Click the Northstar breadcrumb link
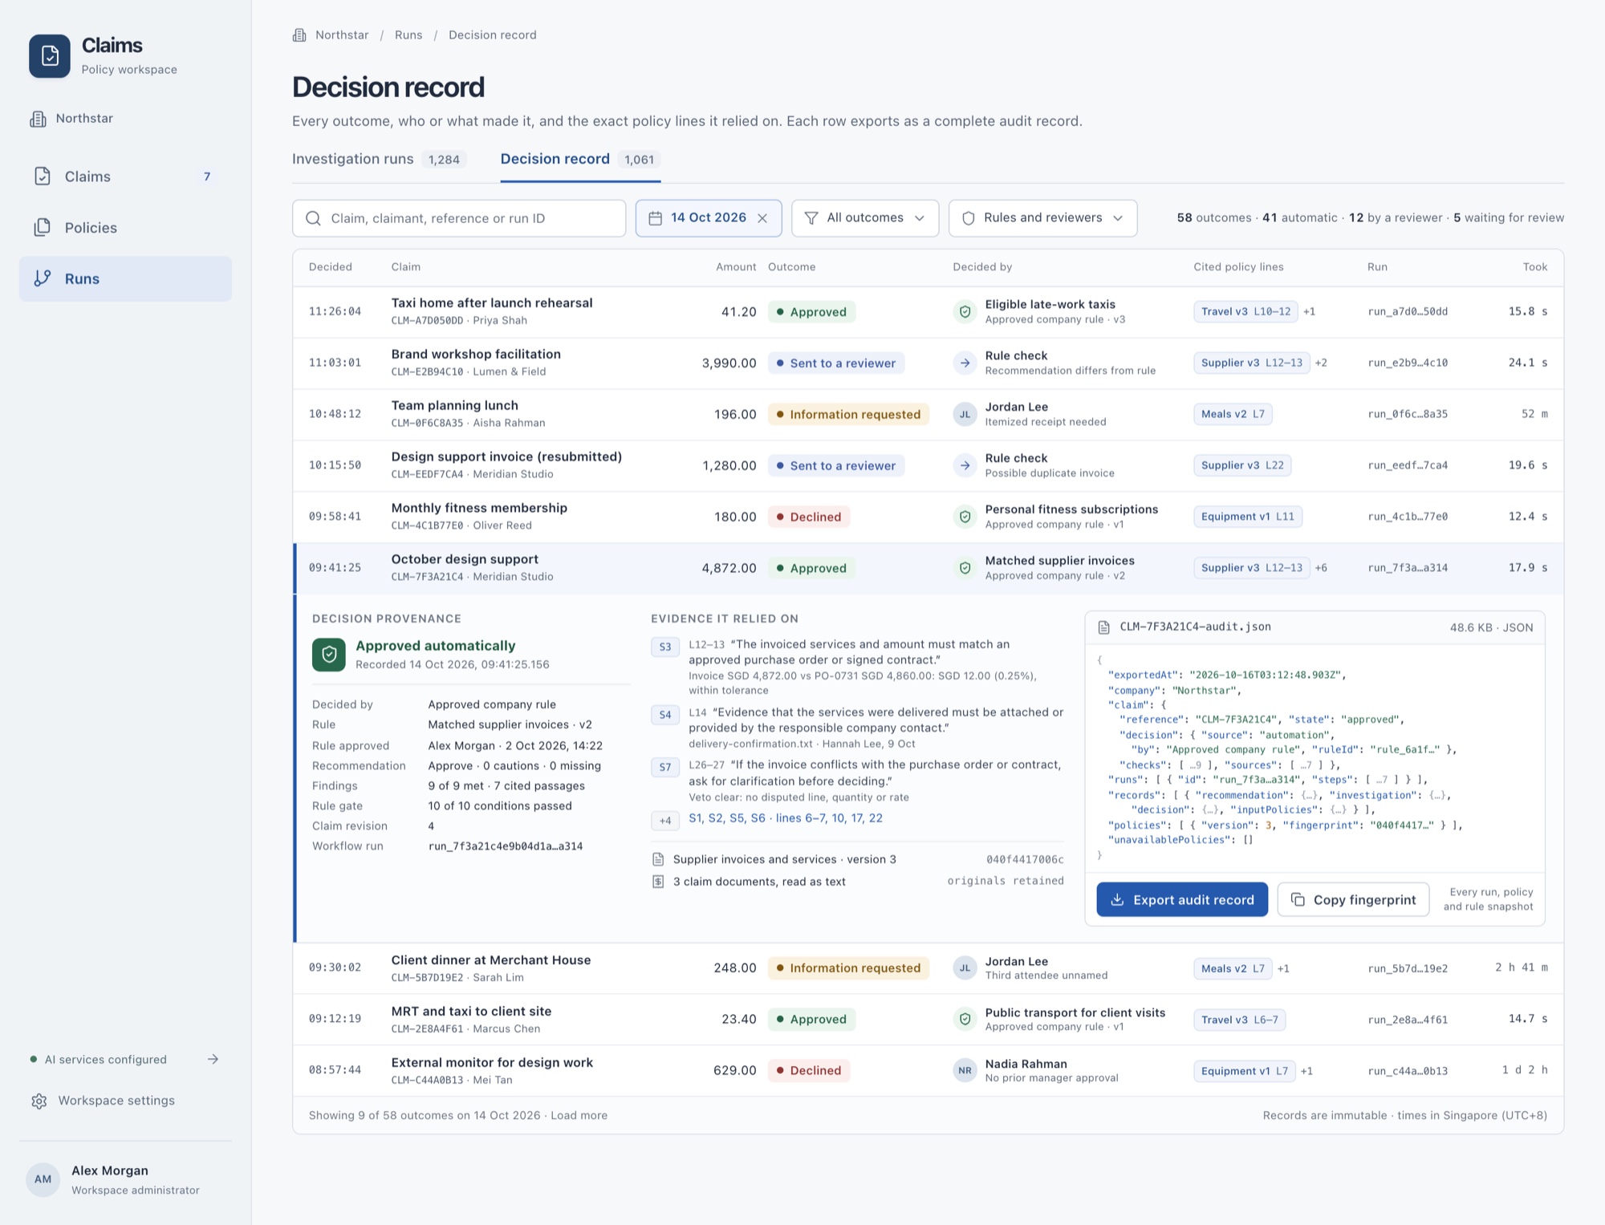 [342, 35]
